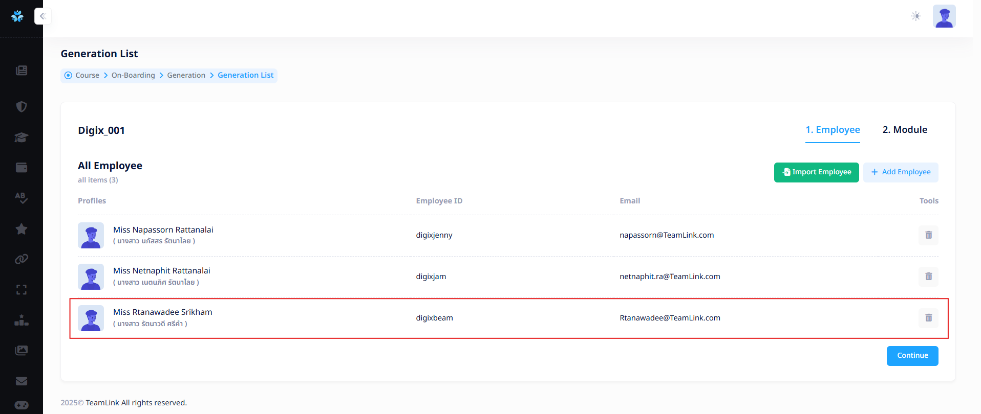Switch to the 2. Module tab
The image size is (981, 414).
click(905, 130)
